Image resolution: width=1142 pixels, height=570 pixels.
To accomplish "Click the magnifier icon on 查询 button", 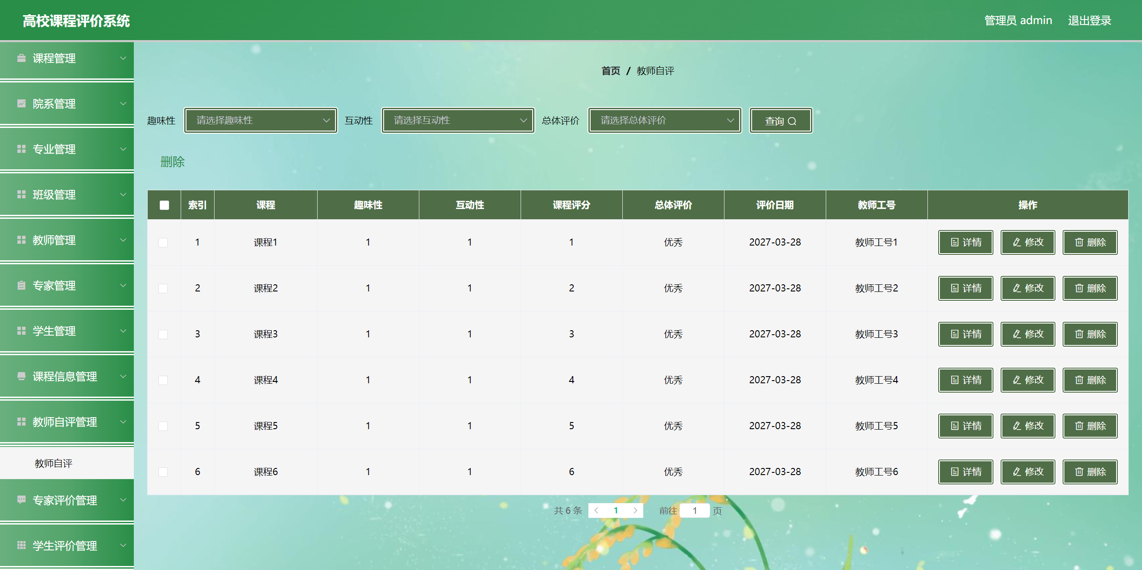I will point(792,121).
